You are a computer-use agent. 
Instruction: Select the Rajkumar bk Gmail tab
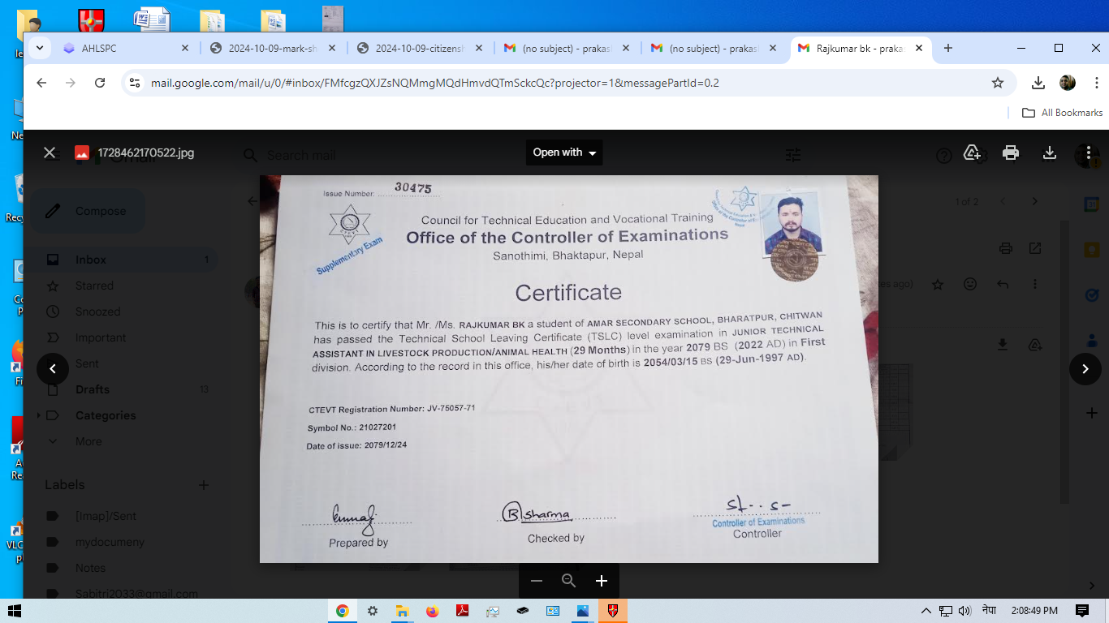point(861,49)
